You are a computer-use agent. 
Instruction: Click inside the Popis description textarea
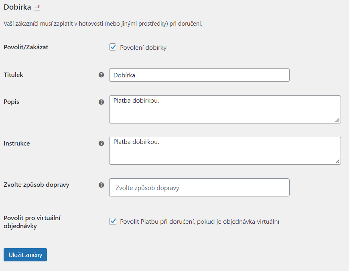click(225, 109)
